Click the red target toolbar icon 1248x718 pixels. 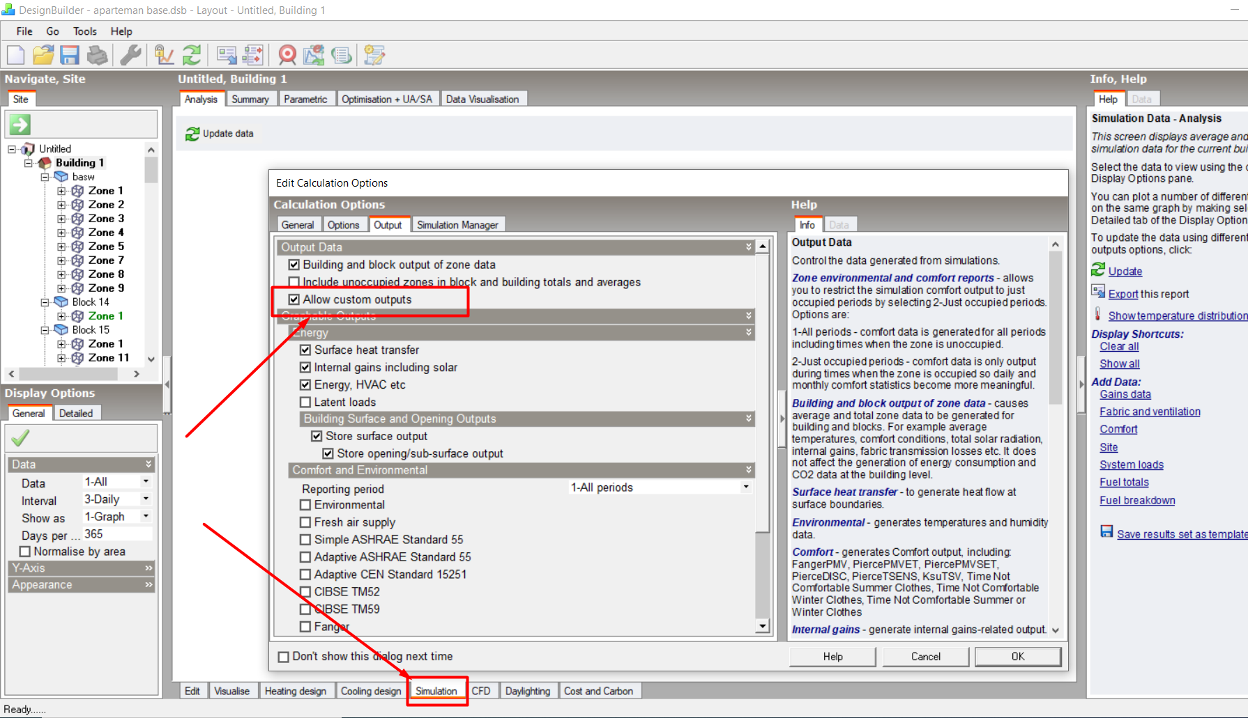pyautogui.click(x=287, y=55)
